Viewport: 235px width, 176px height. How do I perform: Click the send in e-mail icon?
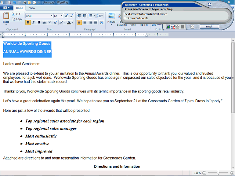pos(29,3)
